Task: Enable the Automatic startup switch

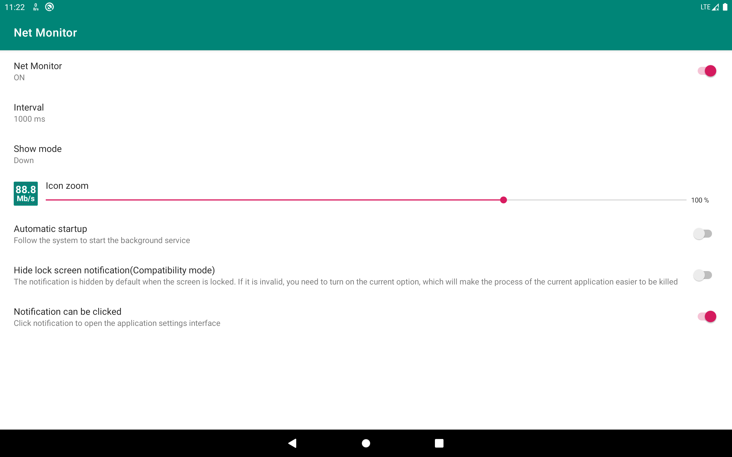Action: pyautogui.click(x=702, y=234)
